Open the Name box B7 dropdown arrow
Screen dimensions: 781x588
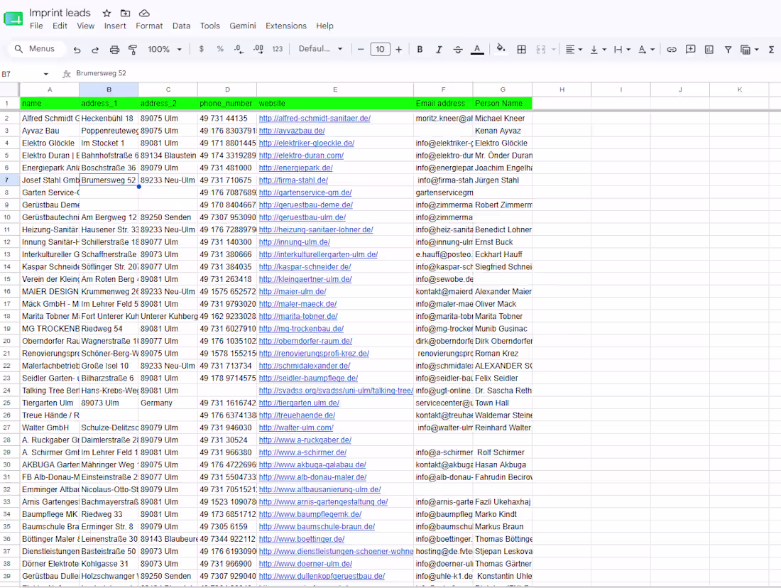46,75
